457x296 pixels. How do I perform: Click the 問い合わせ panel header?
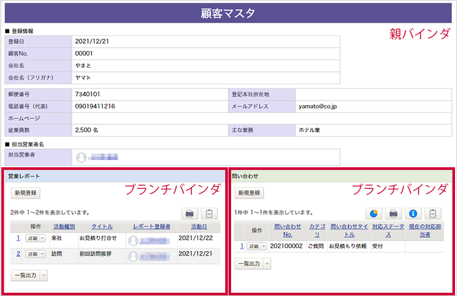click(341, 176)
